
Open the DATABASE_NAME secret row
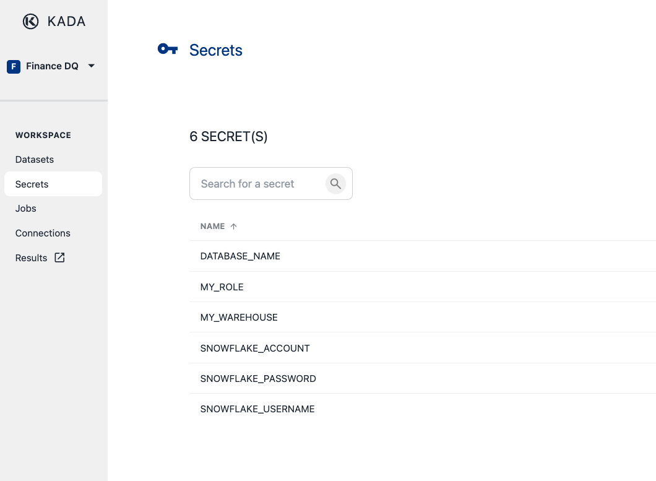click(240, 256)
